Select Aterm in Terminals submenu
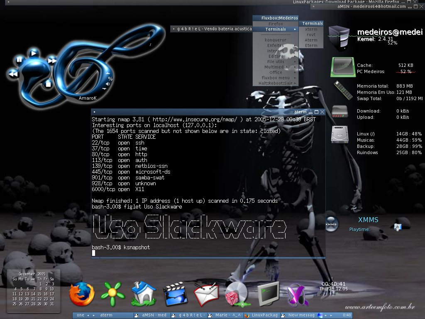This screenshot has width=425, height=319. [311, 40]
